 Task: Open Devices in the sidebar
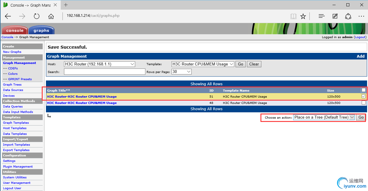point(9,96)
